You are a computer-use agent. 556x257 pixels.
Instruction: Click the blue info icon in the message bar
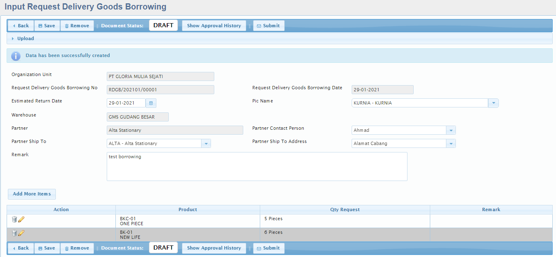click(x=16, y=56)
